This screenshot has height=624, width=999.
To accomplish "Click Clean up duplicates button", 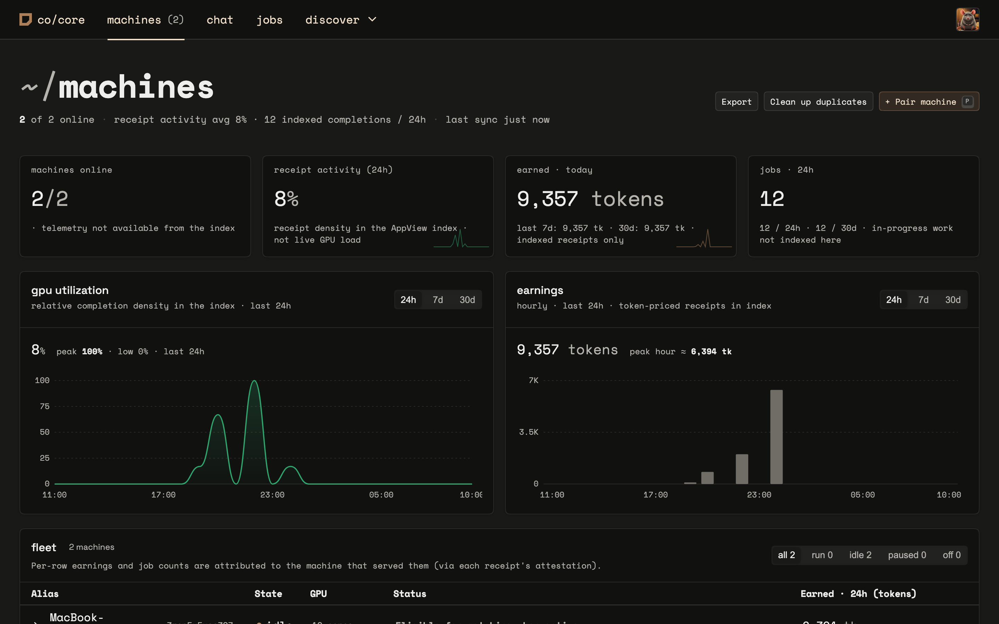I will point(818,102).
